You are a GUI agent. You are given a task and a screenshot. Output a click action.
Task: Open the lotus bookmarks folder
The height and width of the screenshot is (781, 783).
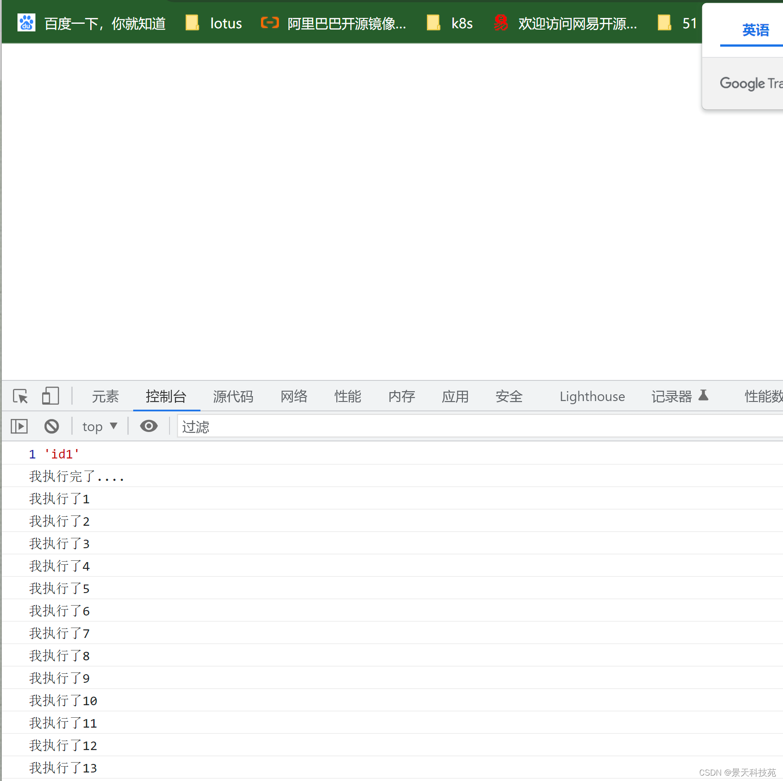213,23
